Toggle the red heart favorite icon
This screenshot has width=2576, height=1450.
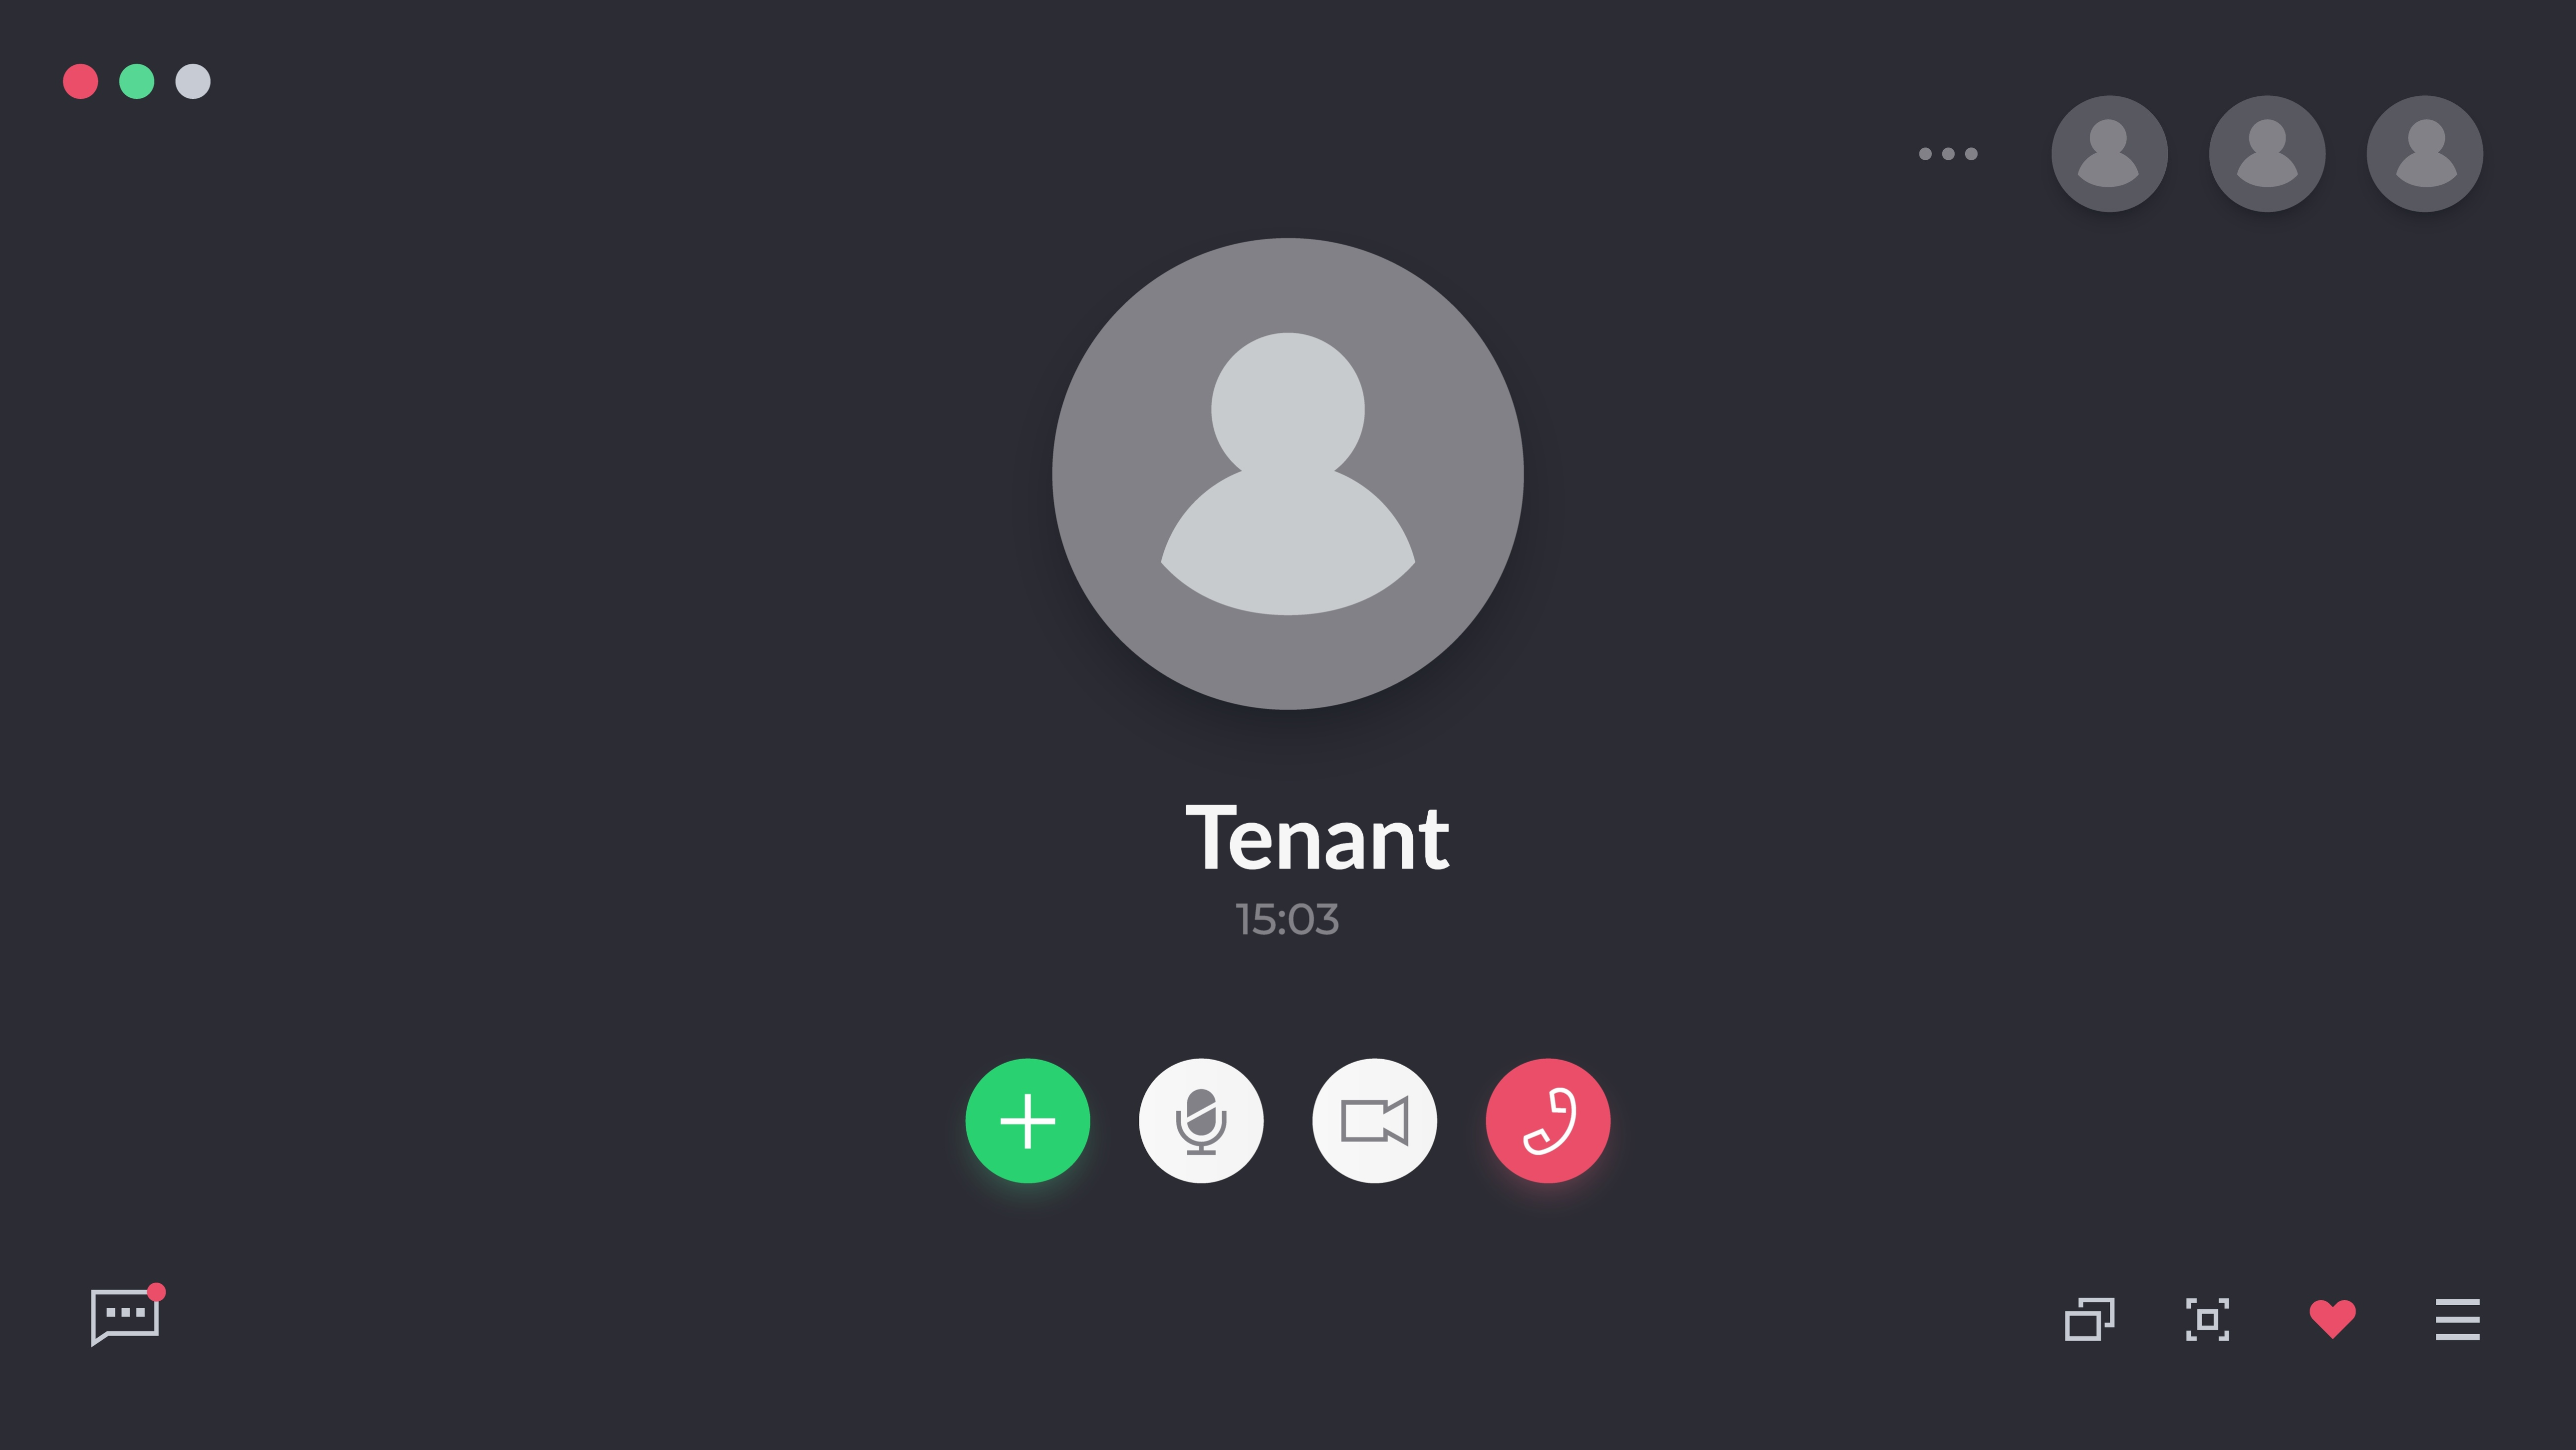(2332, 1319)
